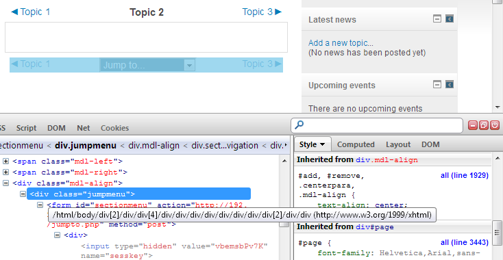Select div.mdl-align in breadcrumb path
Viewport: 503px width, 260px height.
[x=154, y=146]
